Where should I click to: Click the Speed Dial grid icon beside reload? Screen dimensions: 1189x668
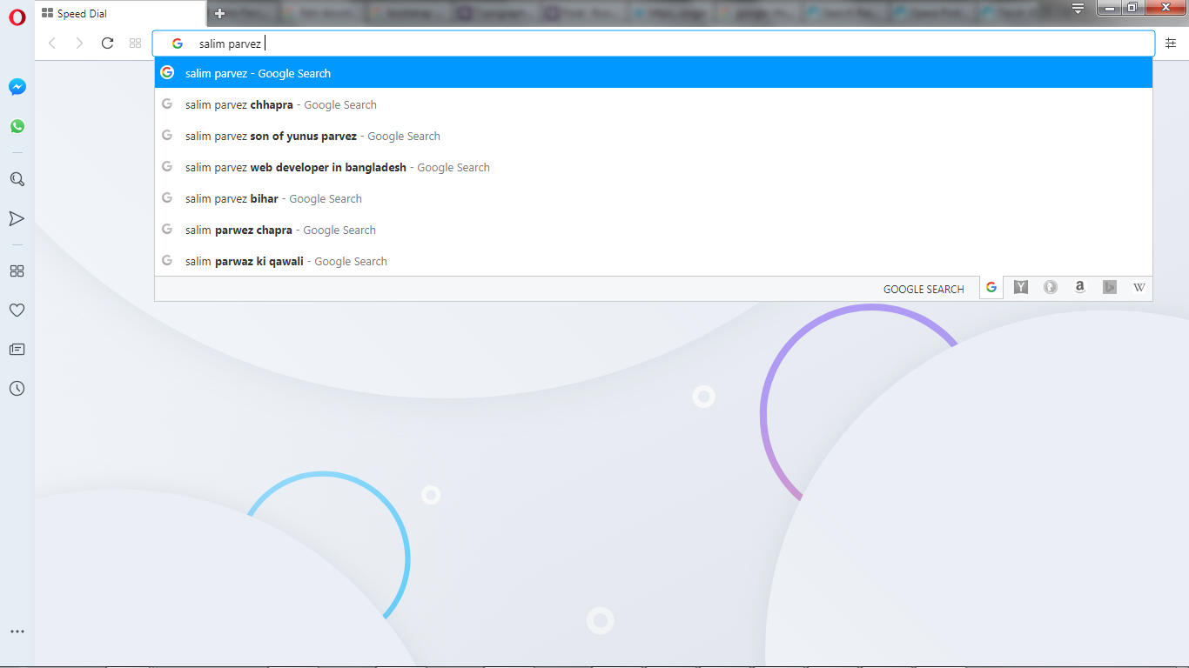[135, 43]
